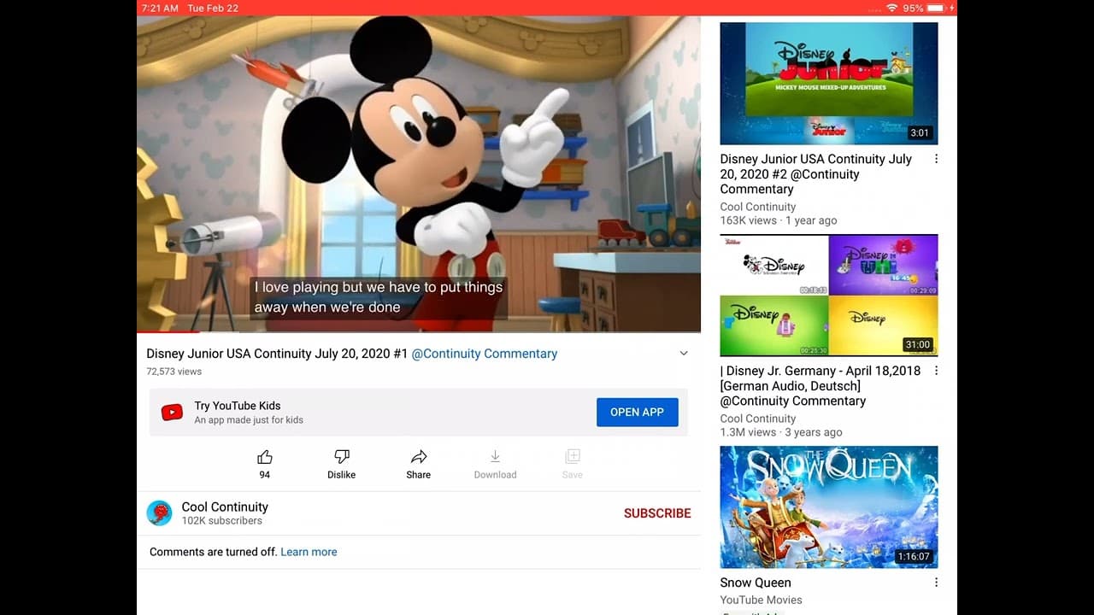Tap the Mickey Mouse video player

click(x=419, y=173)
